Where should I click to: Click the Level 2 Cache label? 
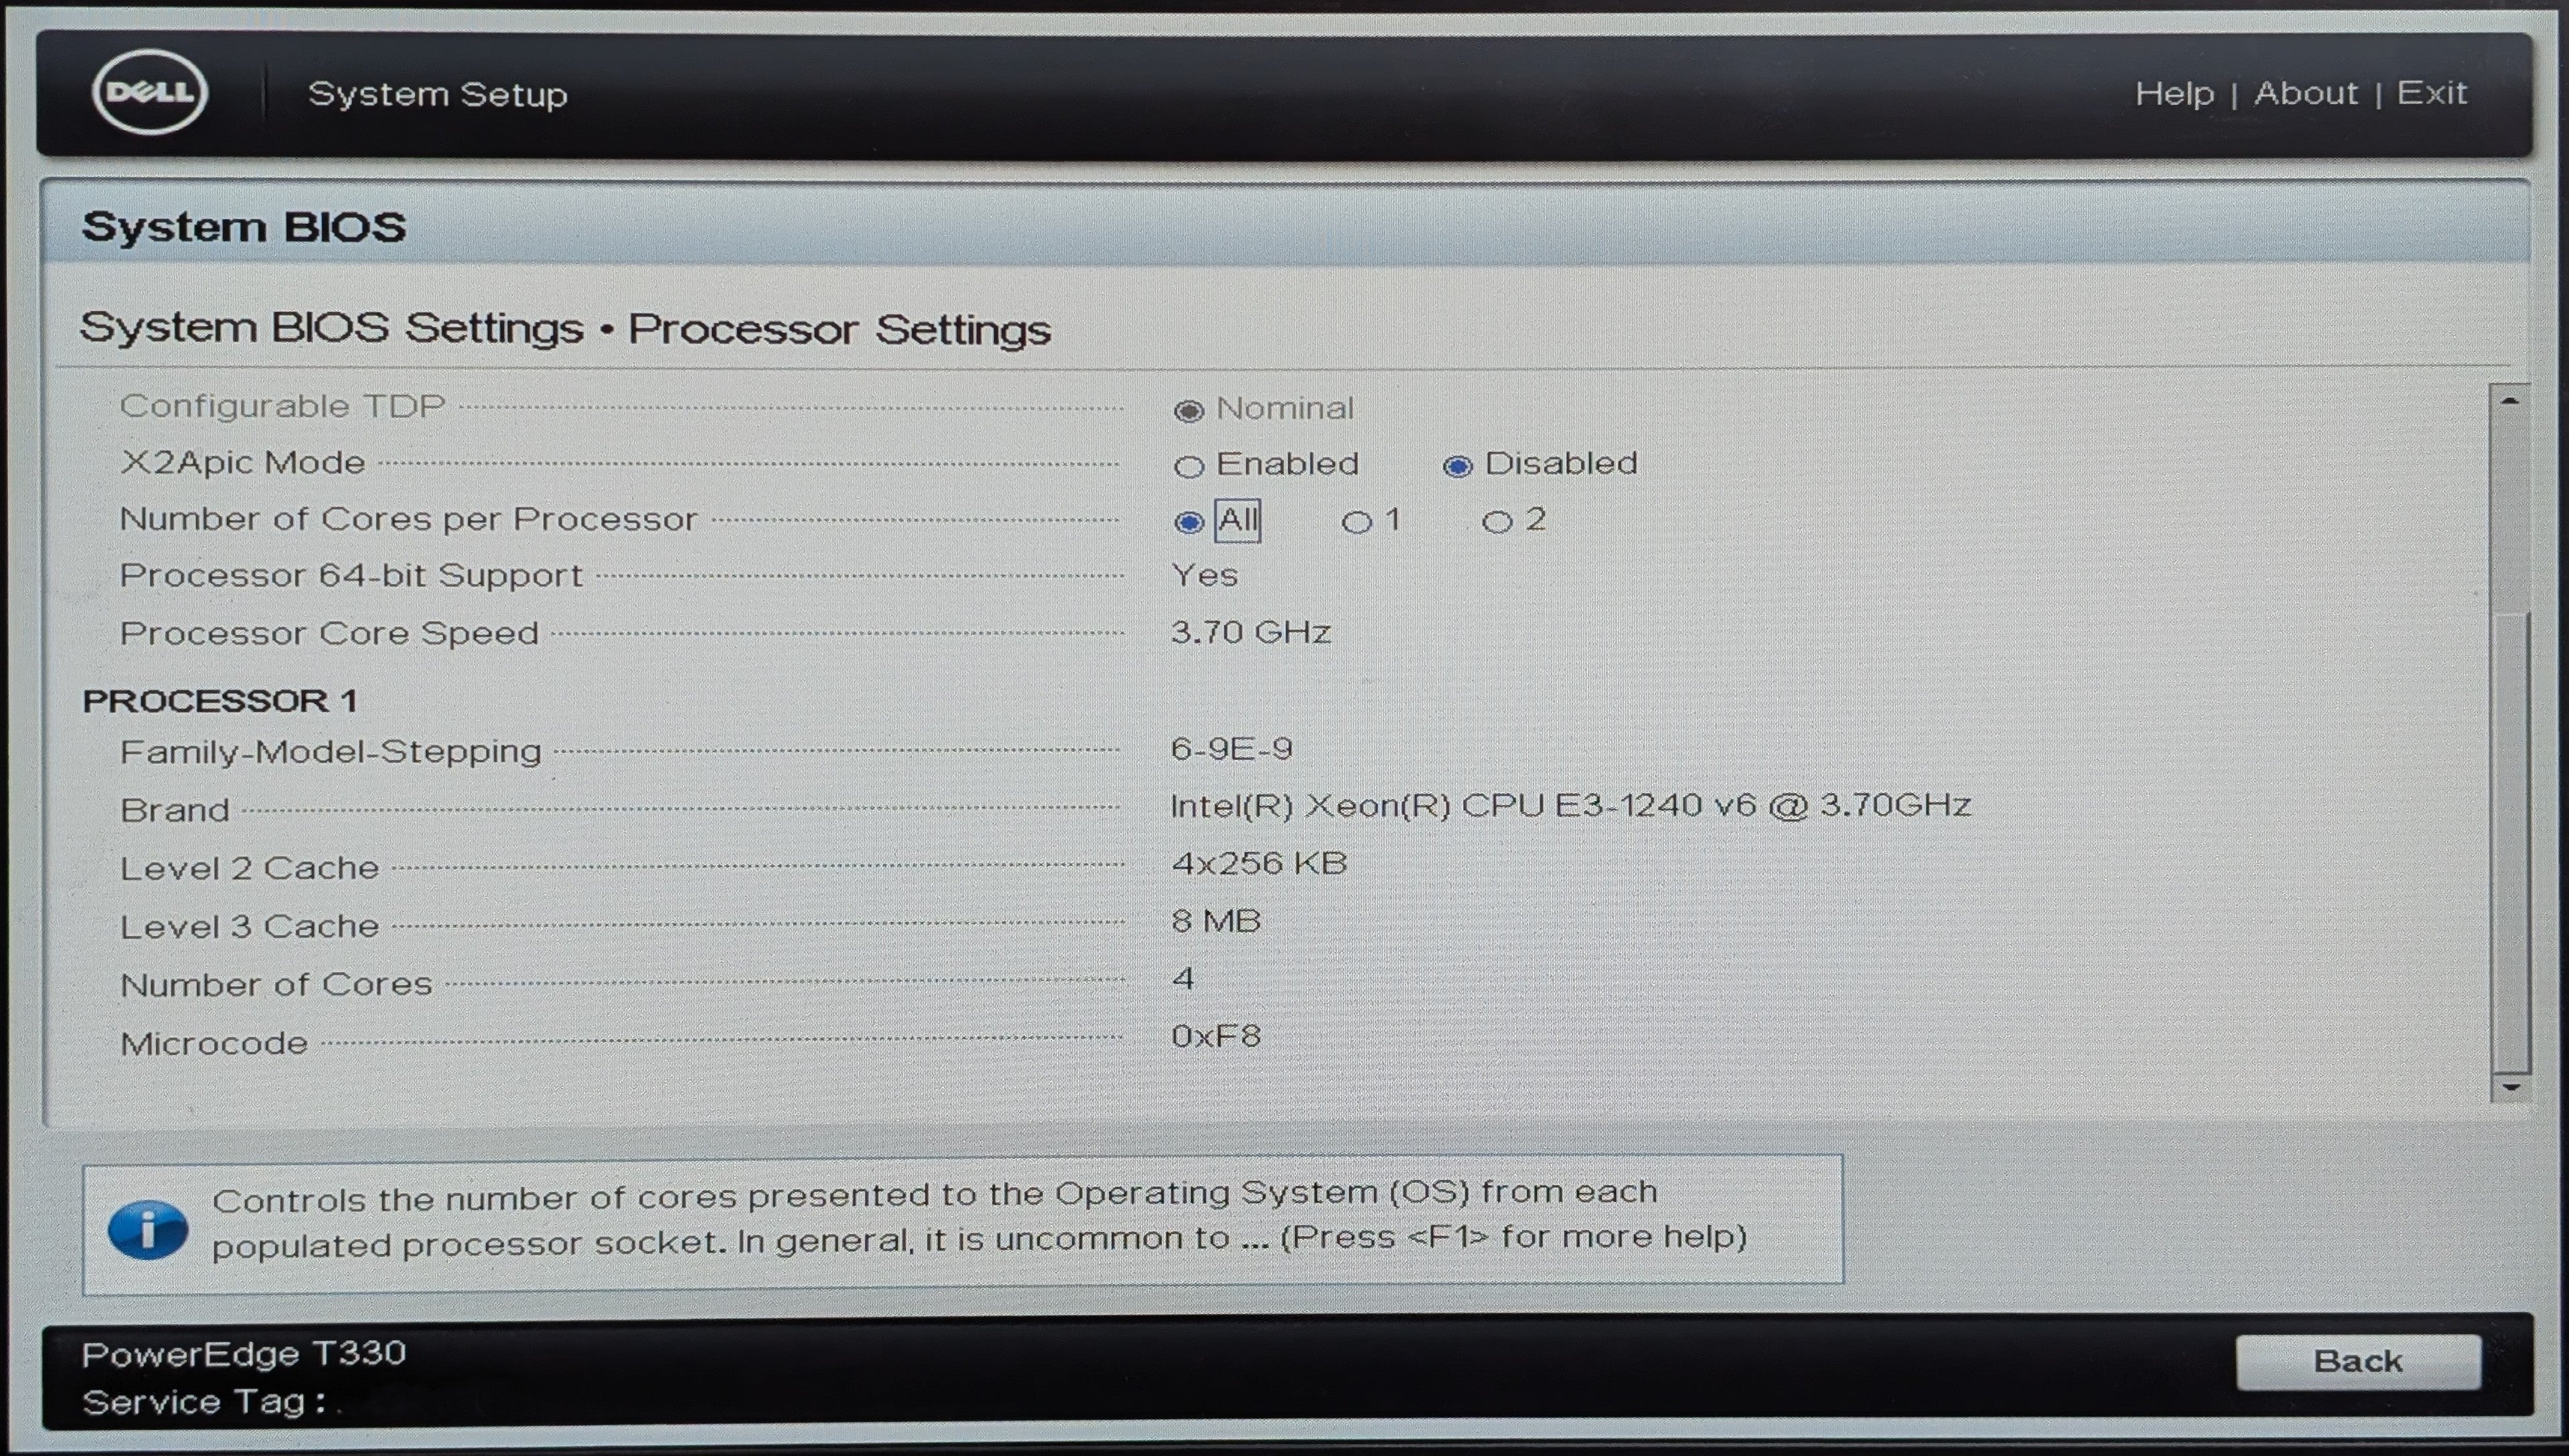tap(250, 868)
